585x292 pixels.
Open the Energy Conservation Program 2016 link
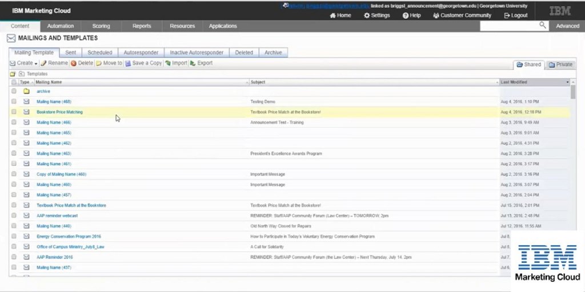69,236
